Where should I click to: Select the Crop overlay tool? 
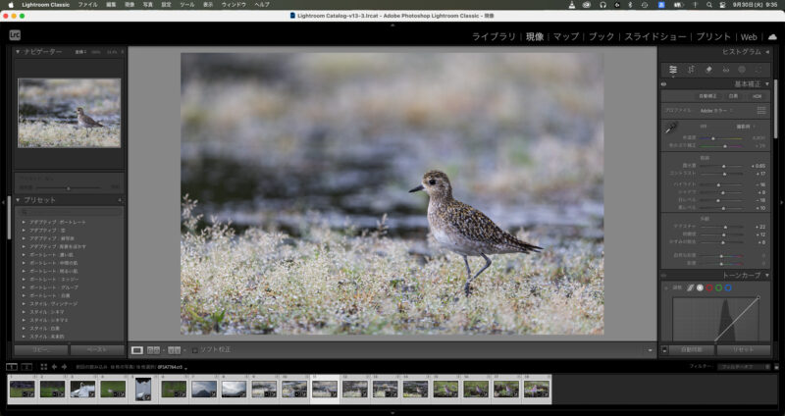tap(691, 70)
